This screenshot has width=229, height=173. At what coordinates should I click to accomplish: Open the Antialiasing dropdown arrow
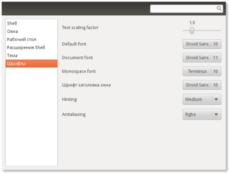(216, 114)
